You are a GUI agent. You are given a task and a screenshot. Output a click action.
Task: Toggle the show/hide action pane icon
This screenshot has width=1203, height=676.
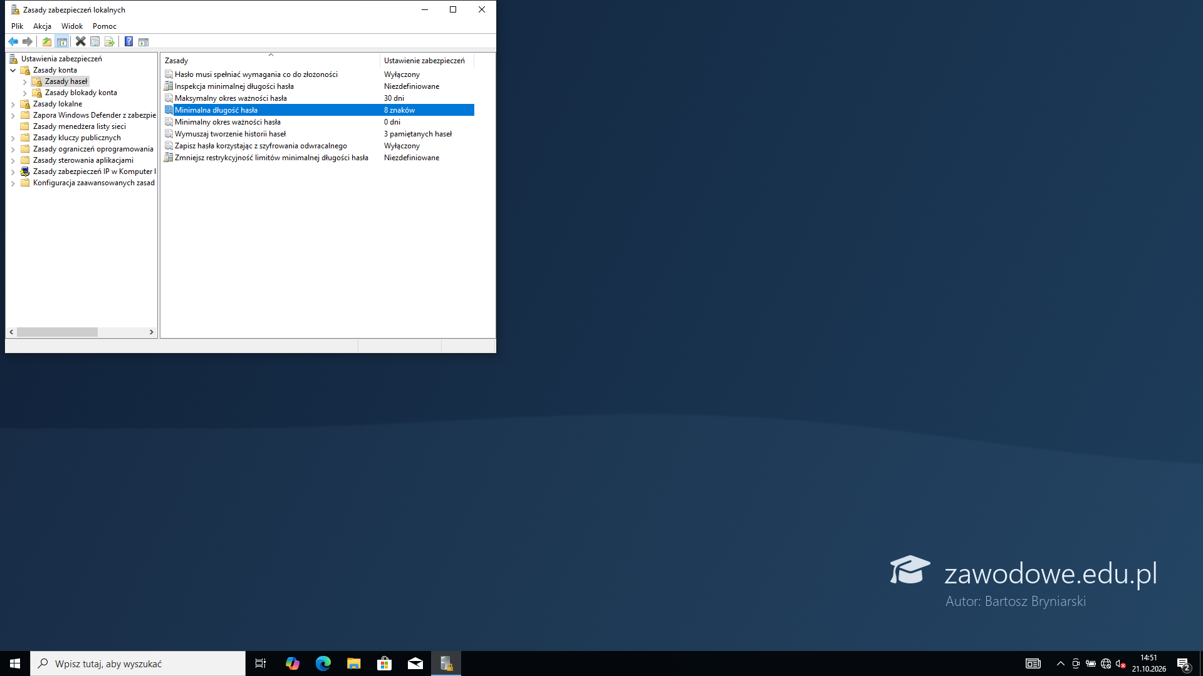click(x=143, y=41)
